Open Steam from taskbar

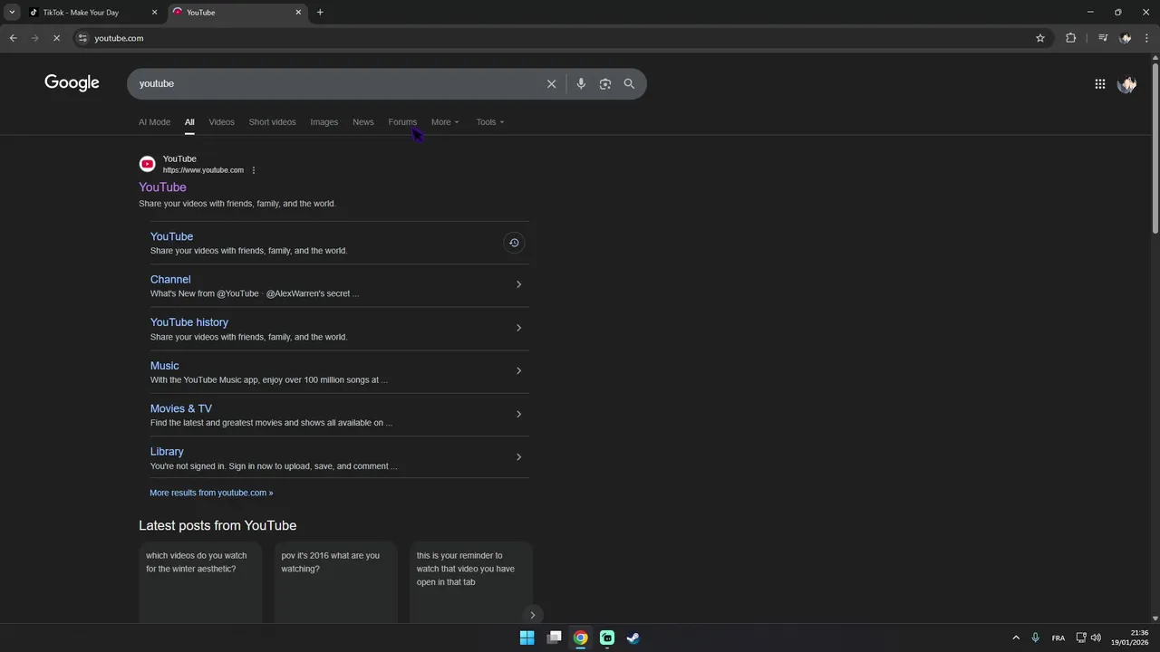pyautogui.click(x=633, y=638)
